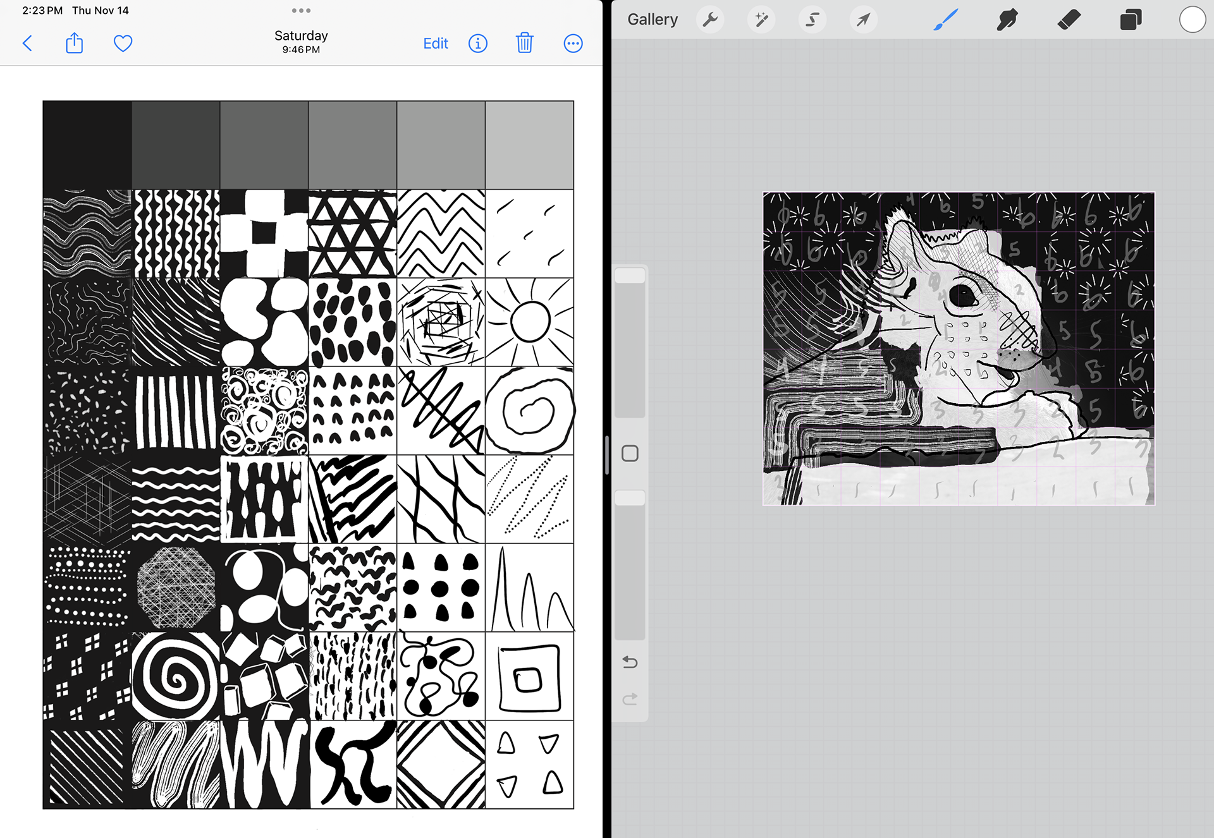Tap the pattern grid photo
The image size is (1214, 838).
(x=309, y=455)
